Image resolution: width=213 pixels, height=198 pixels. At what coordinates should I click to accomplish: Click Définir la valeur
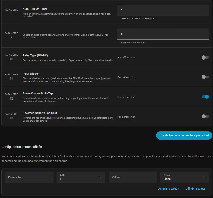(x=195, y=189)
